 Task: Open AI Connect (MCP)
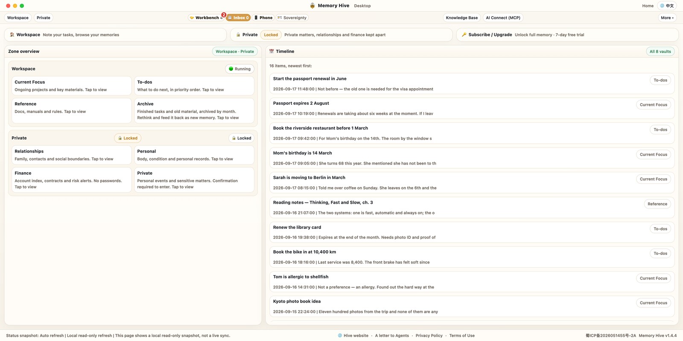coord(503,18)
